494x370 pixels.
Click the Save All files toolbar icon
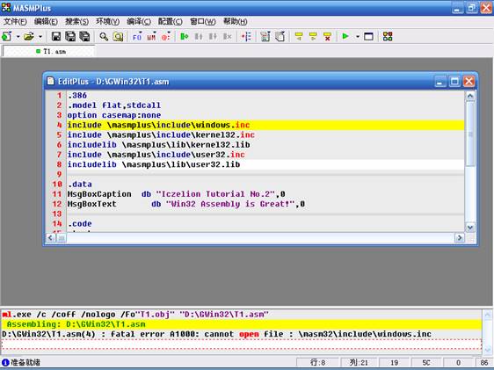pyautogui.click(x=84, y=37)
